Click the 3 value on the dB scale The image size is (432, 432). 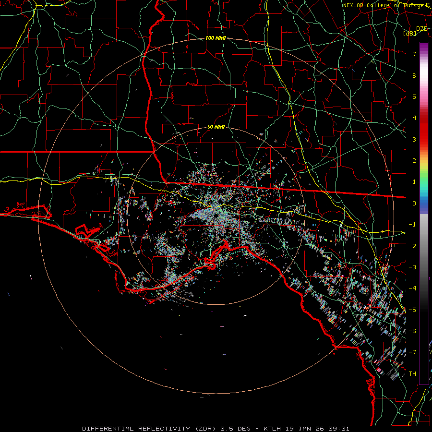[x=414, y=139]
